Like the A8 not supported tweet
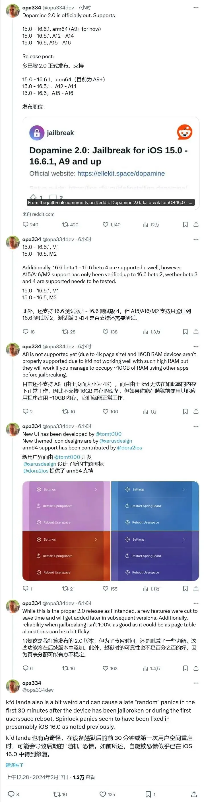This screenshot has width=204, height=802. pyautogui.click(x=110, y=411)
